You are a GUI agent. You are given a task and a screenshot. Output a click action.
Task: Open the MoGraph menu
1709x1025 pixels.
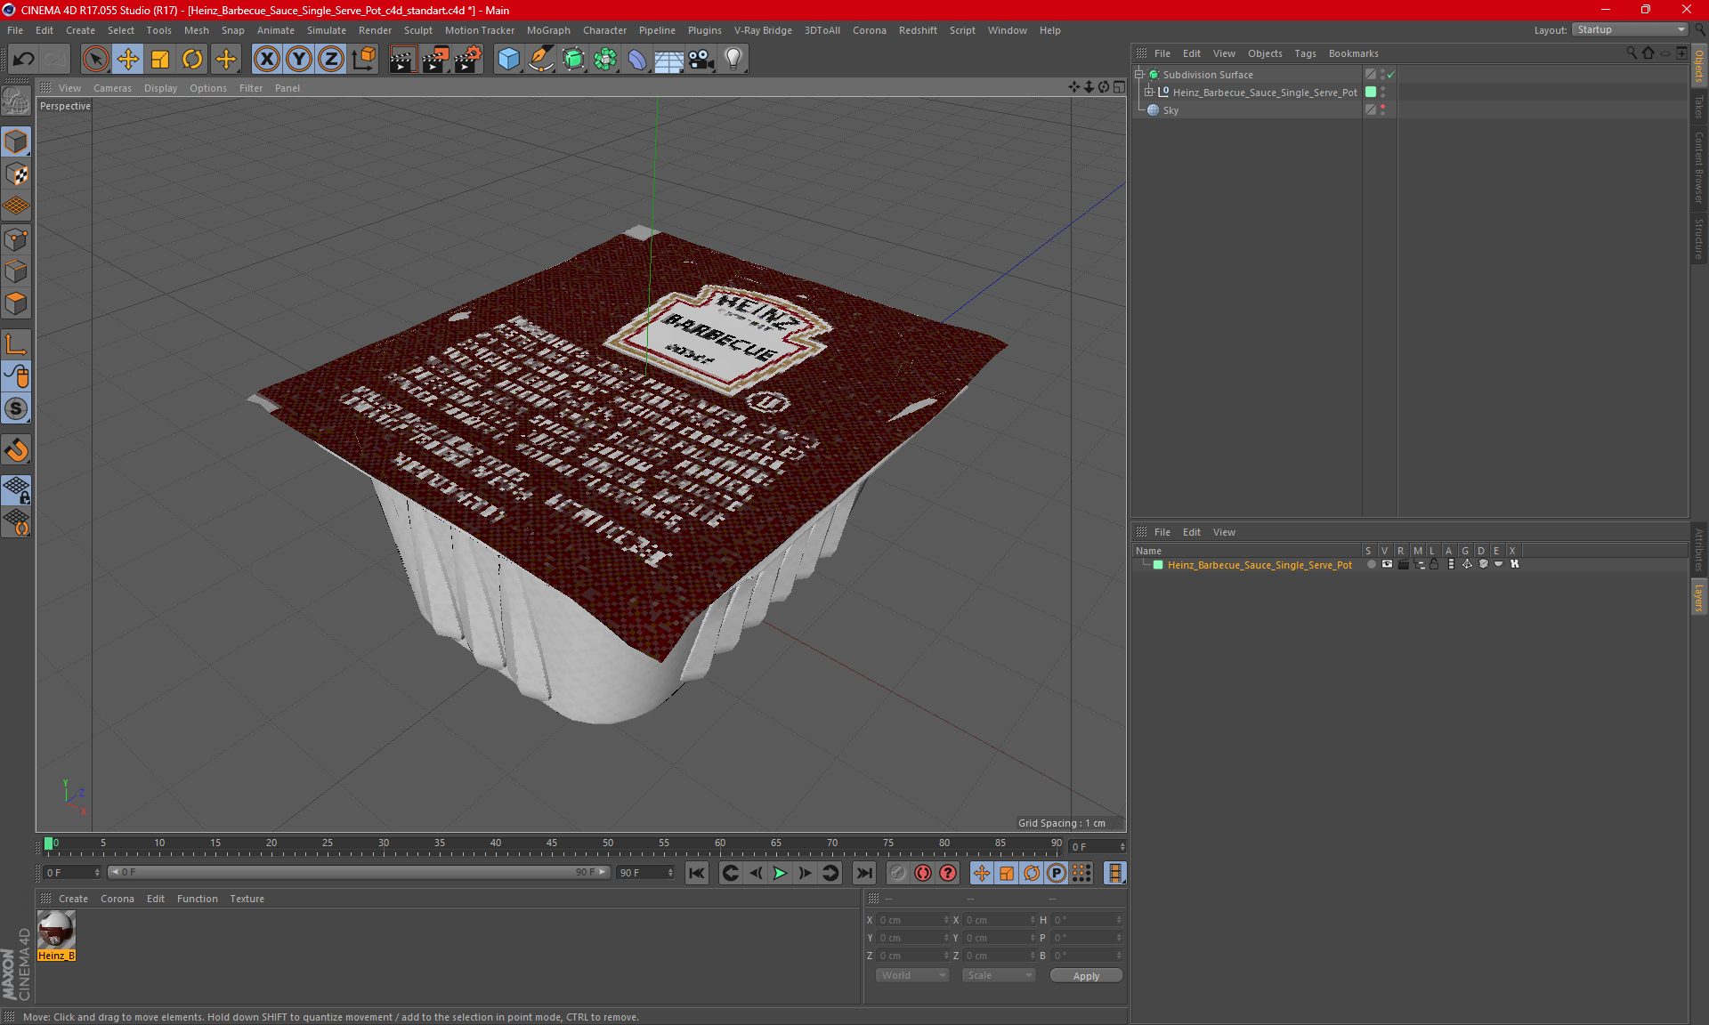548,30
